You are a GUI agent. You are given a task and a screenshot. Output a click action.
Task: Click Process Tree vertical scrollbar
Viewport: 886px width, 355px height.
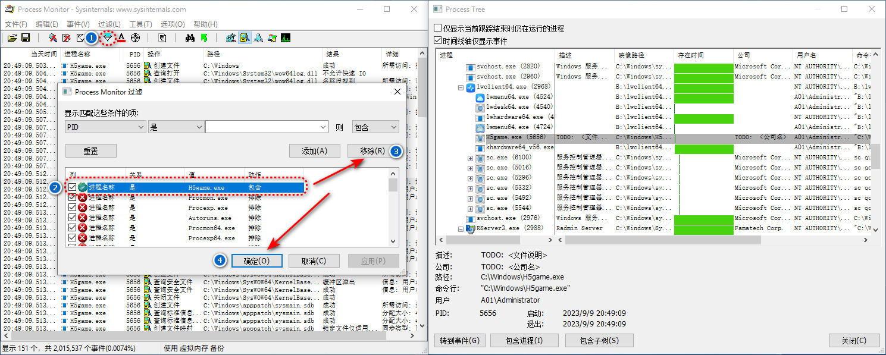[876, 143]
